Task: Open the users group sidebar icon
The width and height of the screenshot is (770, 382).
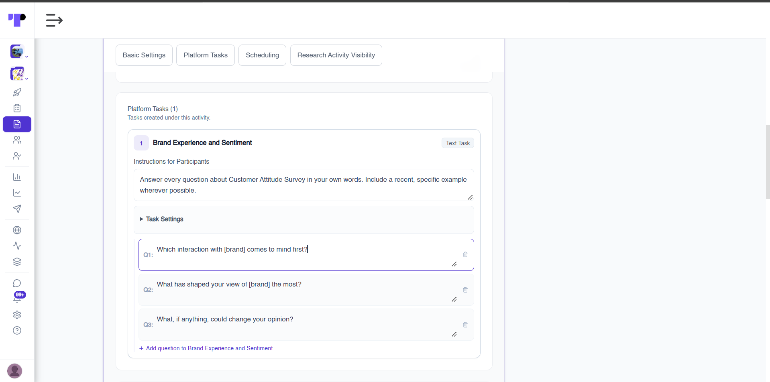Action: coord(17,140)
